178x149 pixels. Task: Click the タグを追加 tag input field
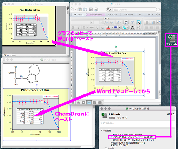tap(137, 124)
